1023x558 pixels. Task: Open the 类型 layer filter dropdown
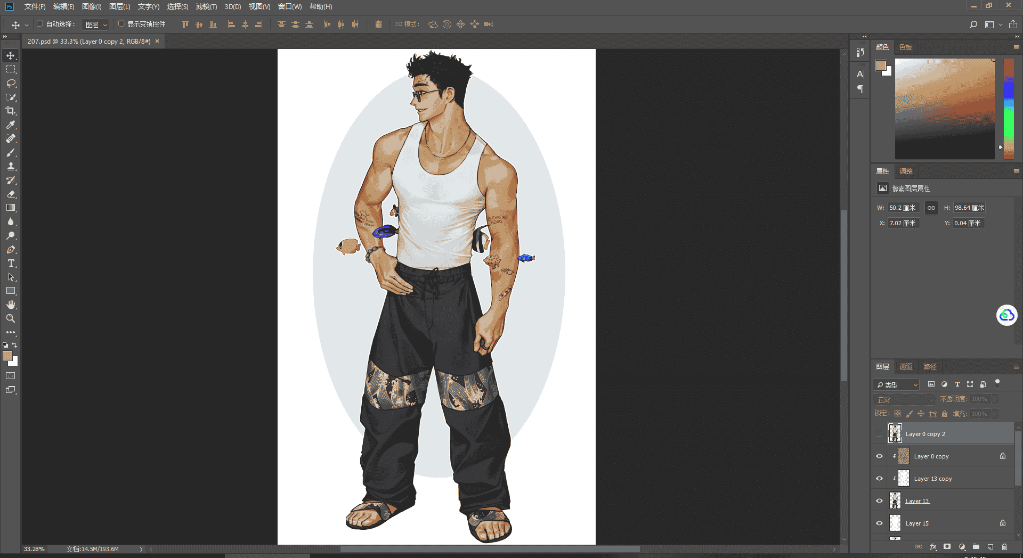896,384
